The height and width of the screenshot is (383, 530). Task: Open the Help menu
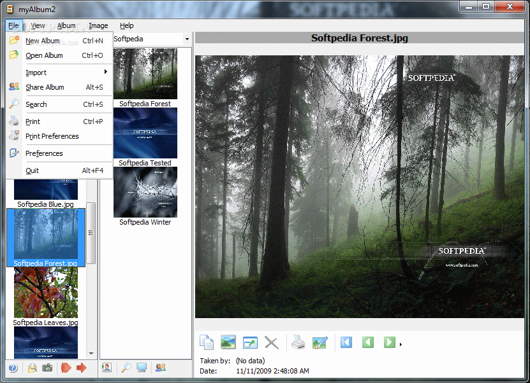(x=127, y=25)
